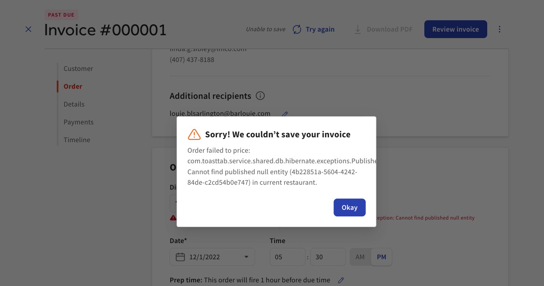The width and height of the screenshot is (544, 286).
Task: Switch to the Timeline section
Action: (x=77, y=140)
